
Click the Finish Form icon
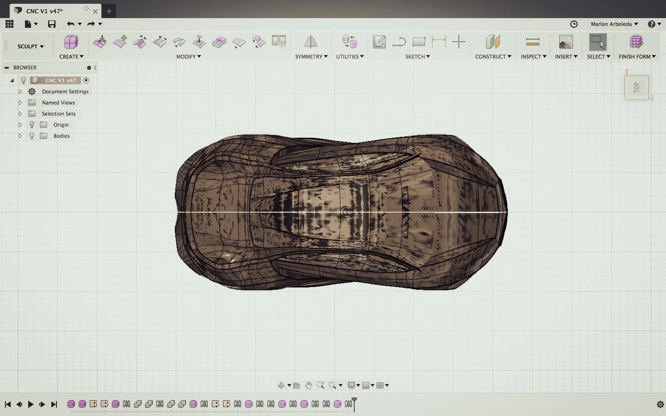(636, 42)
